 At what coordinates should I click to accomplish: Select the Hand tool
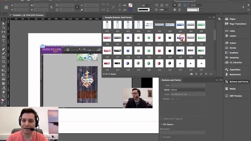(4, 92)
